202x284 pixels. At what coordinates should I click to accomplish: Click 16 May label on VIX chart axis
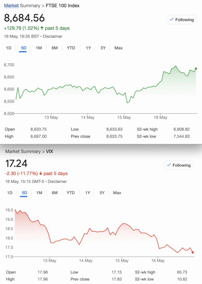[158, 261]
